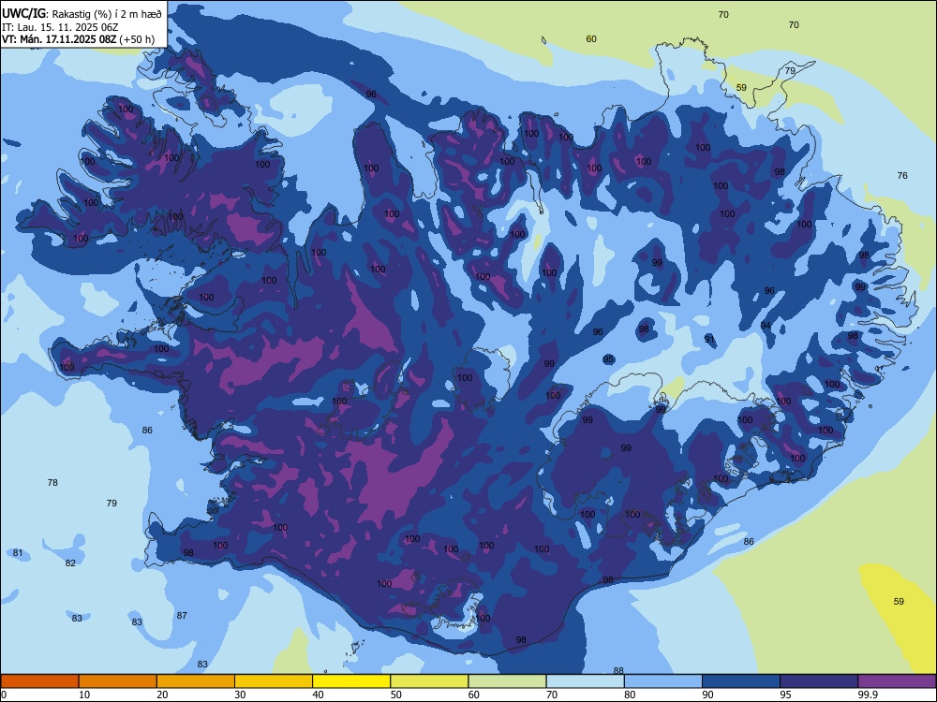Select the '82' humidity value in the southwest sea
937x702 pixels.
point(70,563)
